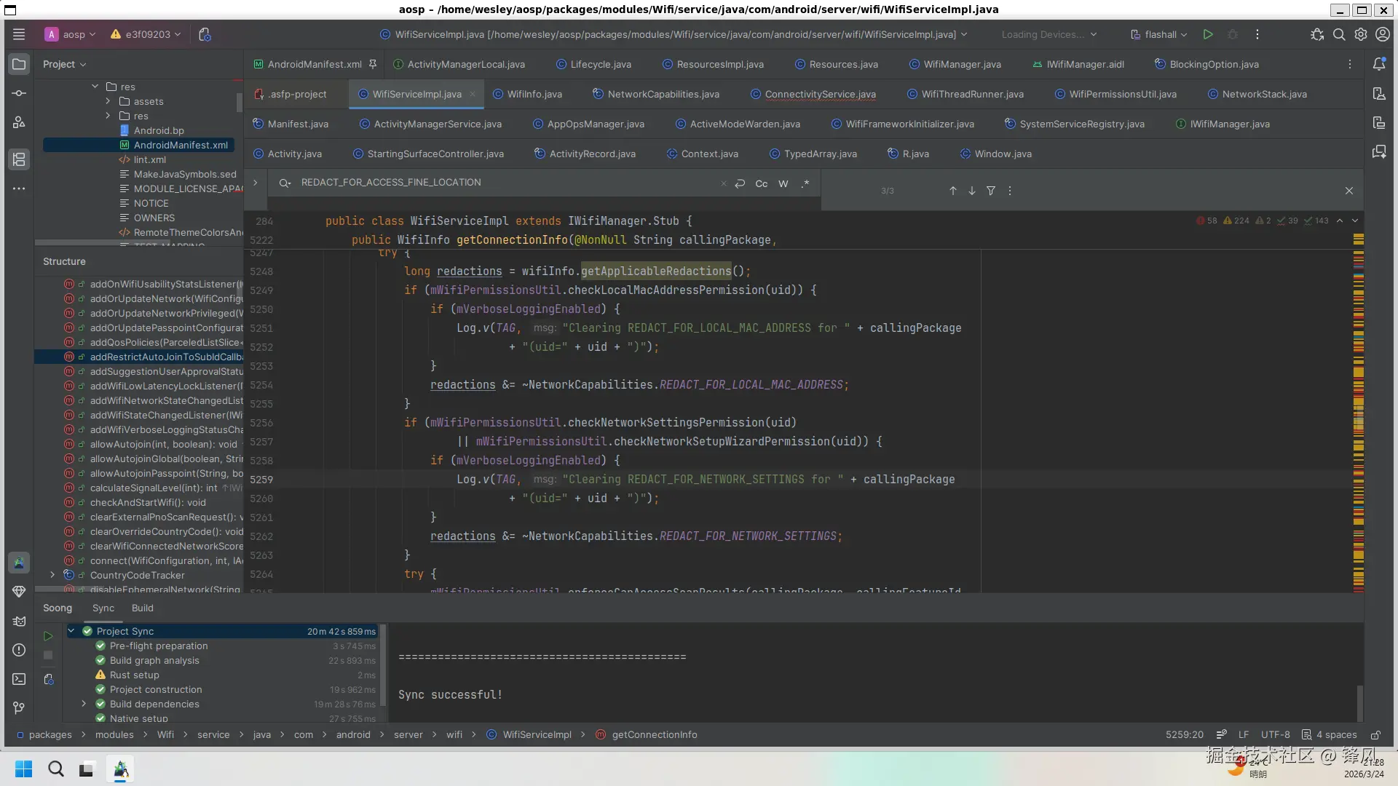The image size is (1398, 786).
Task: Open Project view selector dropdown
Action: click(x=64, y=64)
